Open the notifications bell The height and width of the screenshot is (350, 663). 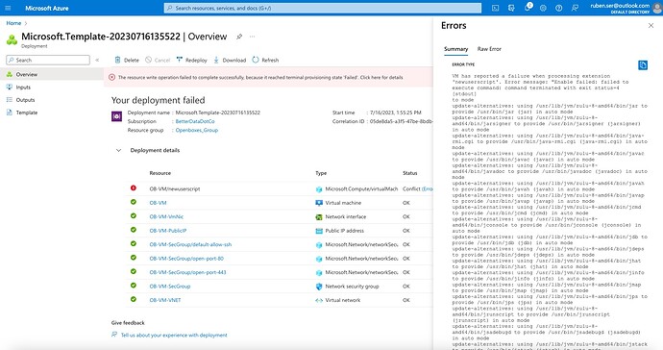(x=528, y=8)
